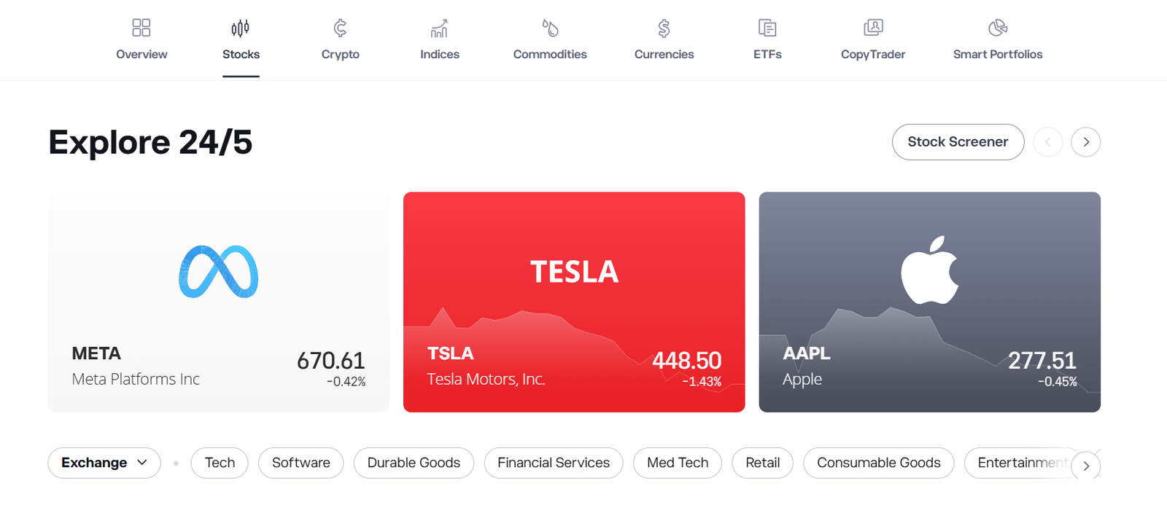
Task: Click the Commodities droplet icon
Action: [x=550, y=28]
